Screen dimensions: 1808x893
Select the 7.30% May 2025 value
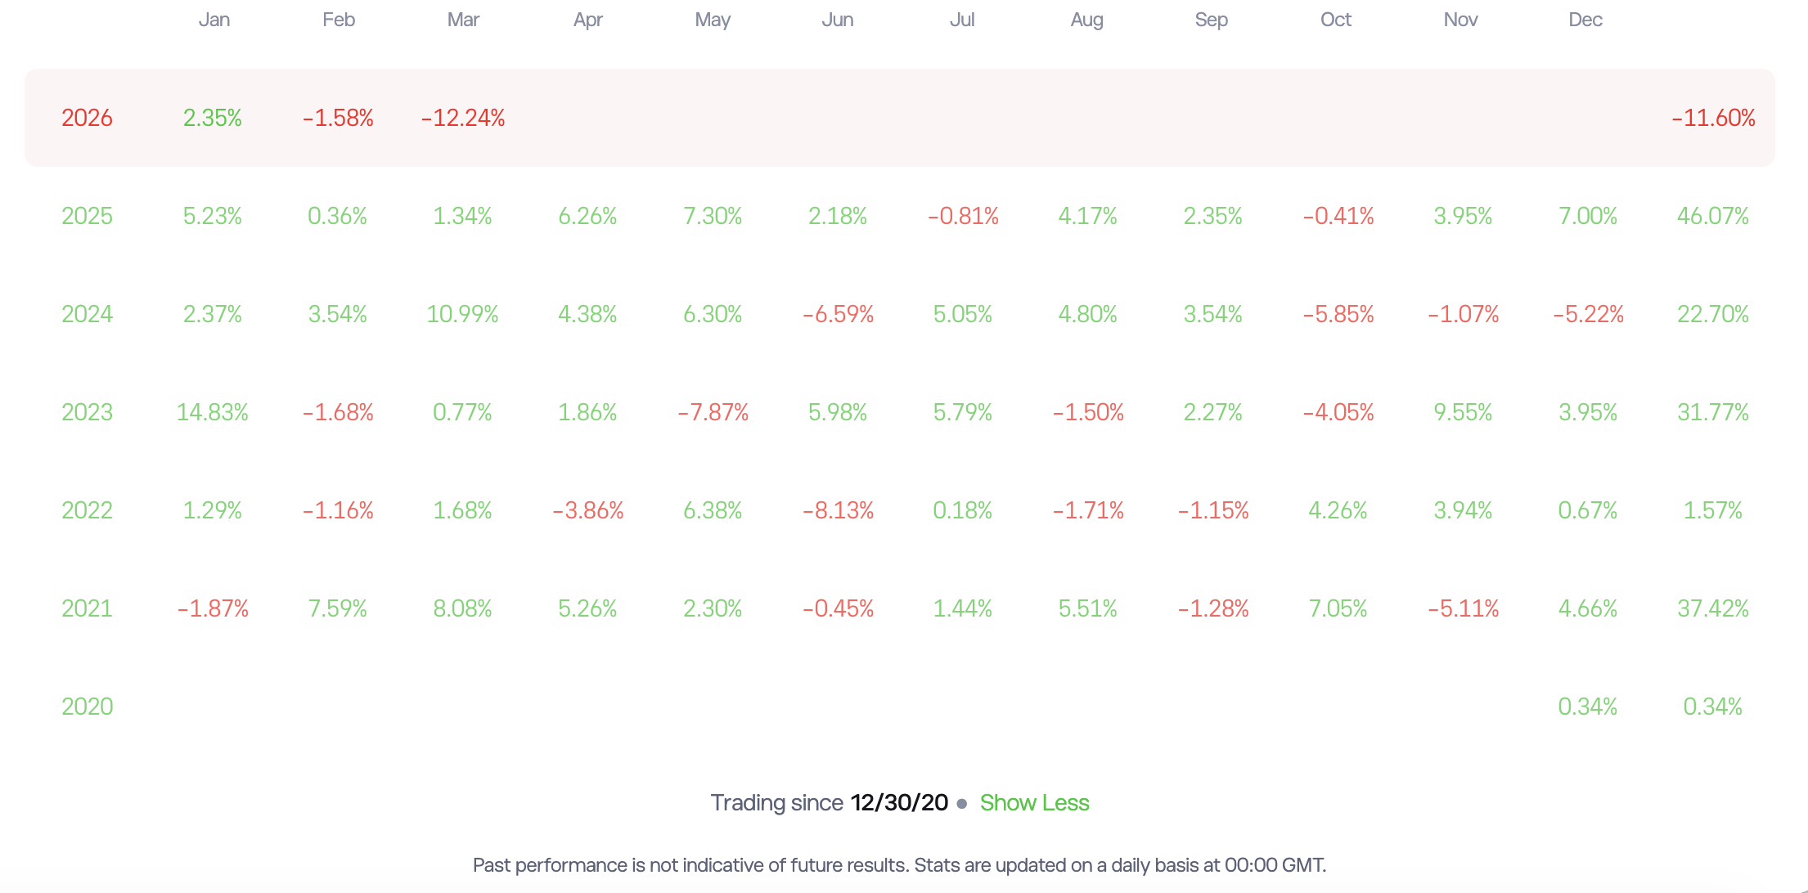pos(713,216)
